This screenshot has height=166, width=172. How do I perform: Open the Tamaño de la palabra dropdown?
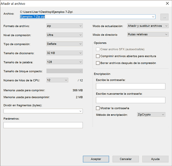(x=64, y=62)
